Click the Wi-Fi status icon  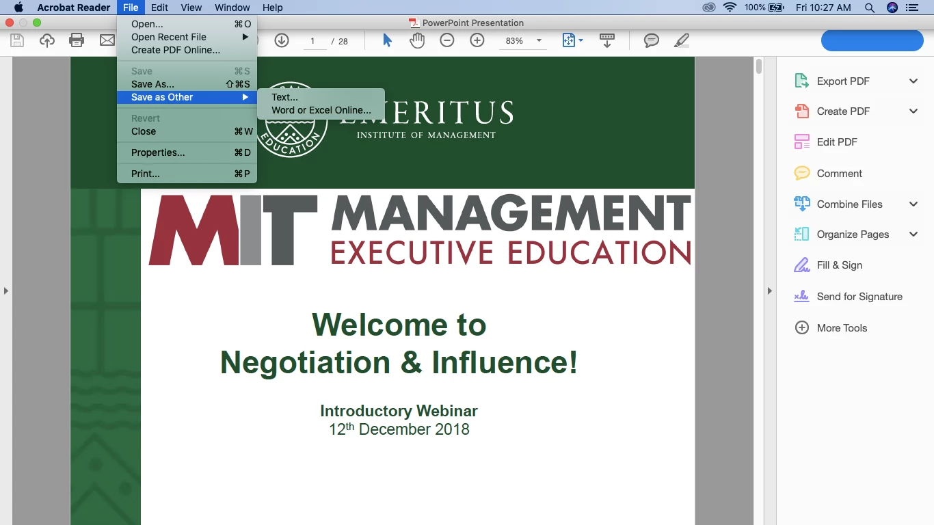pyautogui.click(x=730, y=8)
